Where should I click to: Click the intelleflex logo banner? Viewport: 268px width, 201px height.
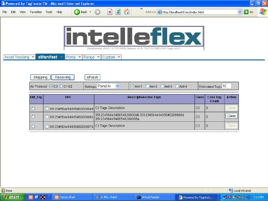click(x=134, y=36)
